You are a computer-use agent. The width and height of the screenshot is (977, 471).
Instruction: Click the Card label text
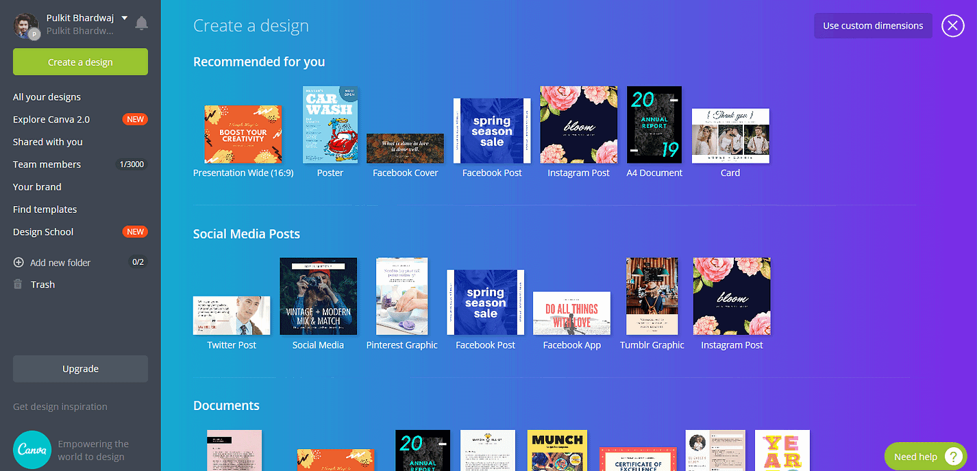tap(730, 173)
